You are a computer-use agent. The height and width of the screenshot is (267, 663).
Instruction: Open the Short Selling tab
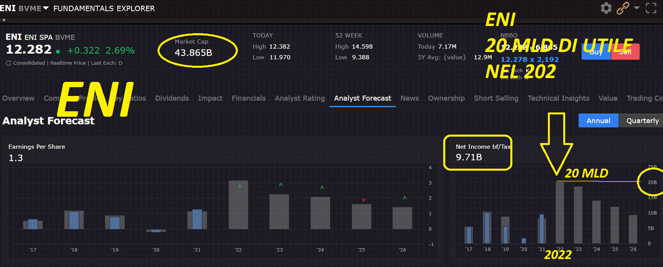pyautogui.click(x=496, y=98)
